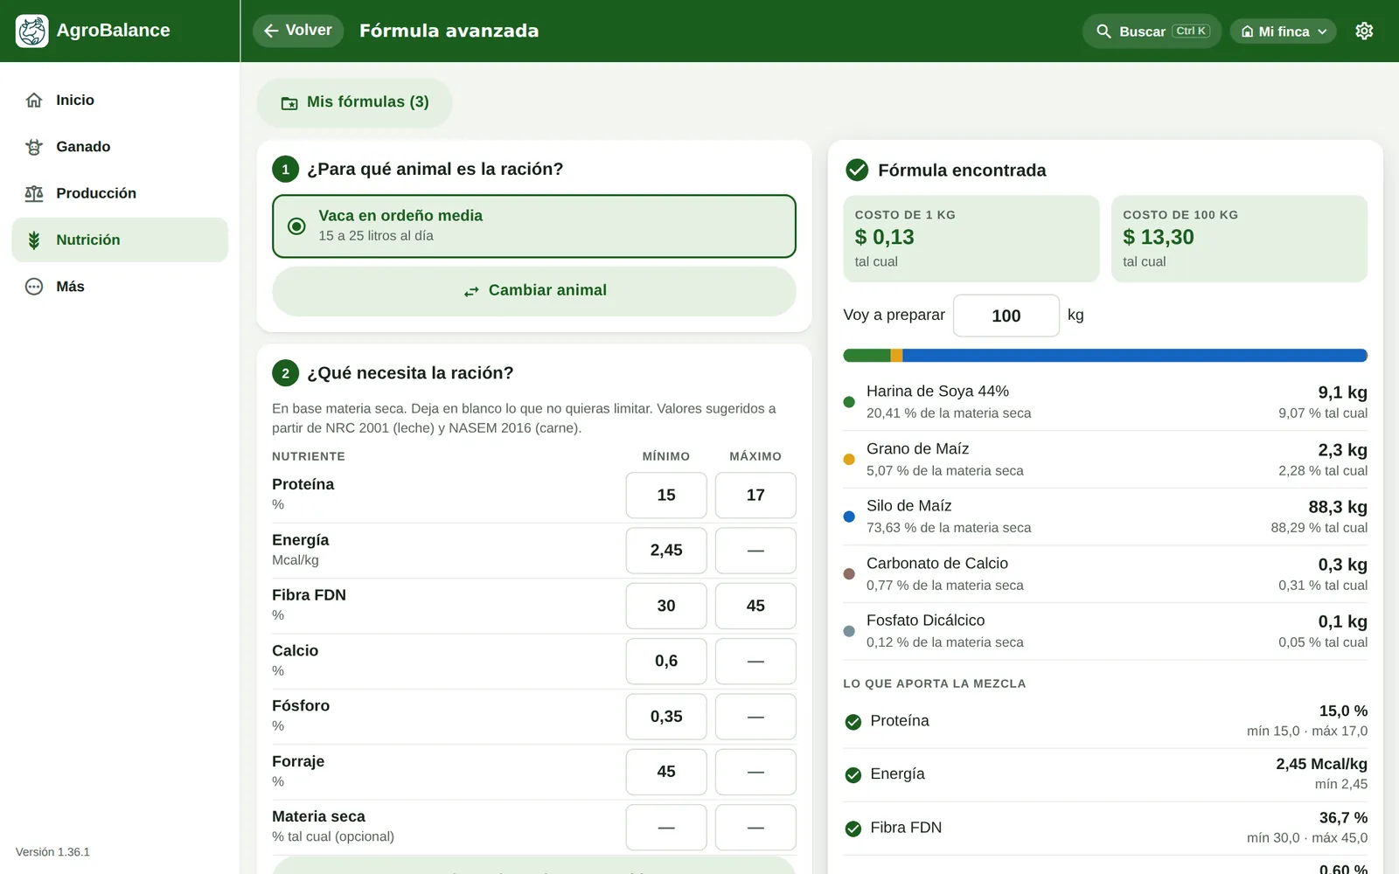Expand the Silo de Maíz ingredient row
Screen dimensions: 1399x874
click(x=1105, y=517)
